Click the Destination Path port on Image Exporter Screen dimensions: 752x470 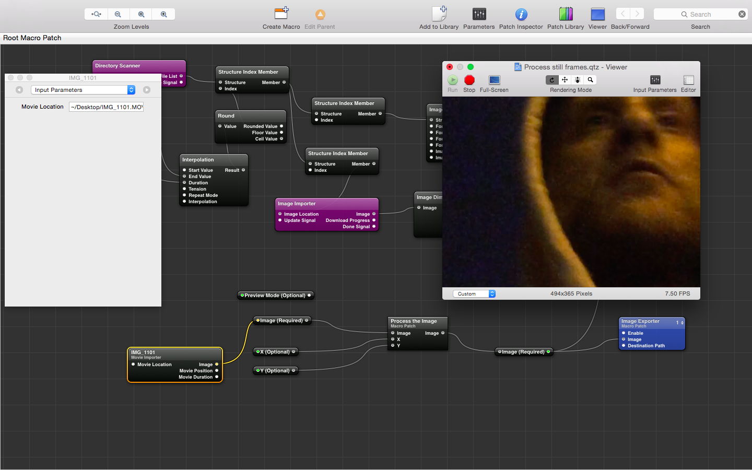coord(624,346)
